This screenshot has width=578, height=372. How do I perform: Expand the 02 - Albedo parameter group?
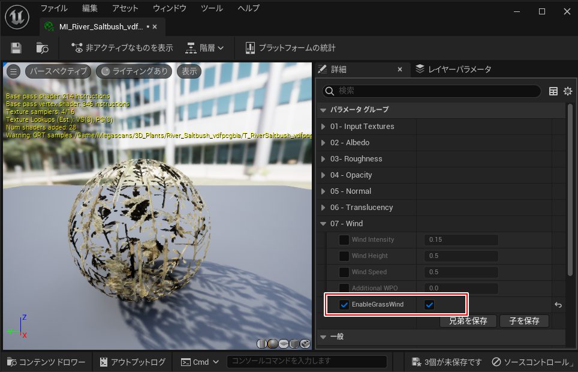(324, 143)
